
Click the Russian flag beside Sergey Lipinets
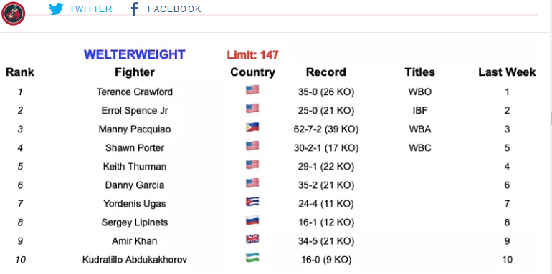tap(252, 220)
